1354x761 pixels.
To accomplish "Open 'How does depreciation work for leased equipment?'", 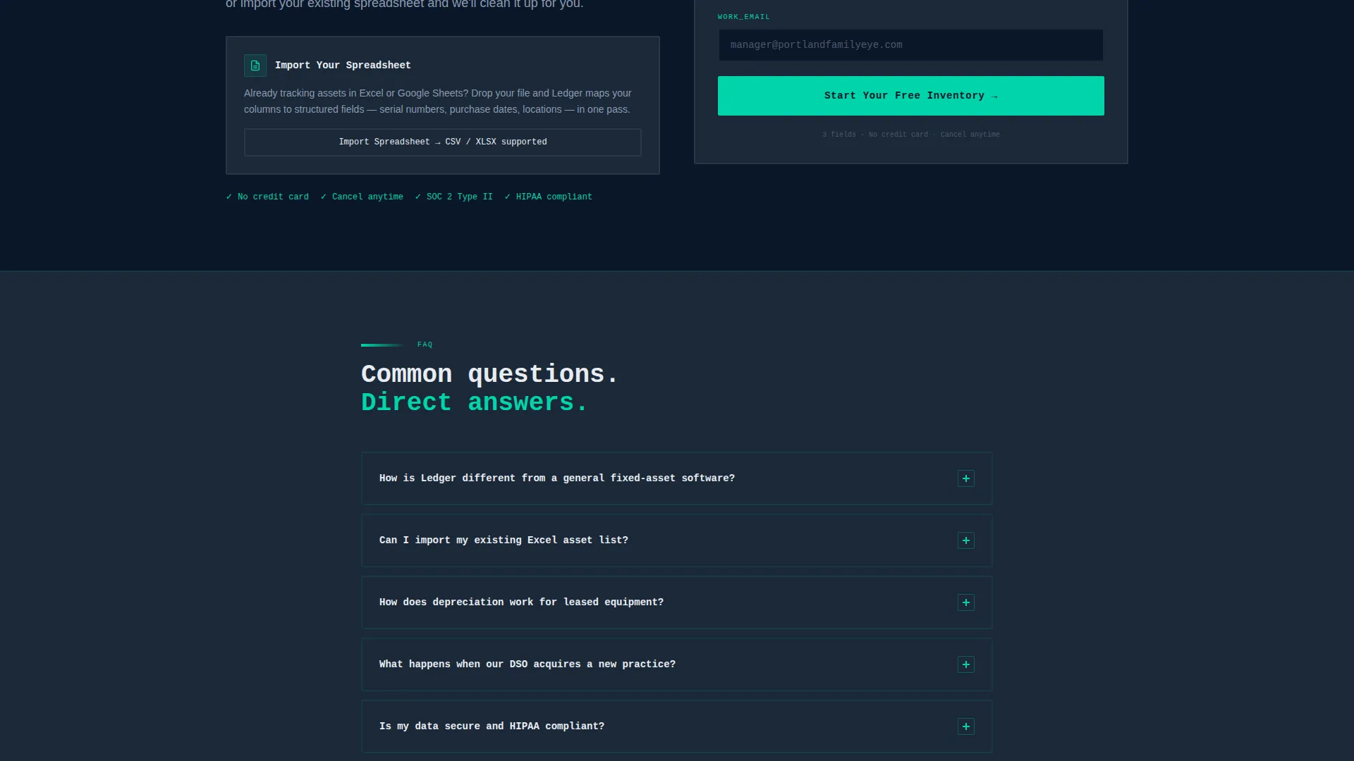I will (x=676, y=602).
